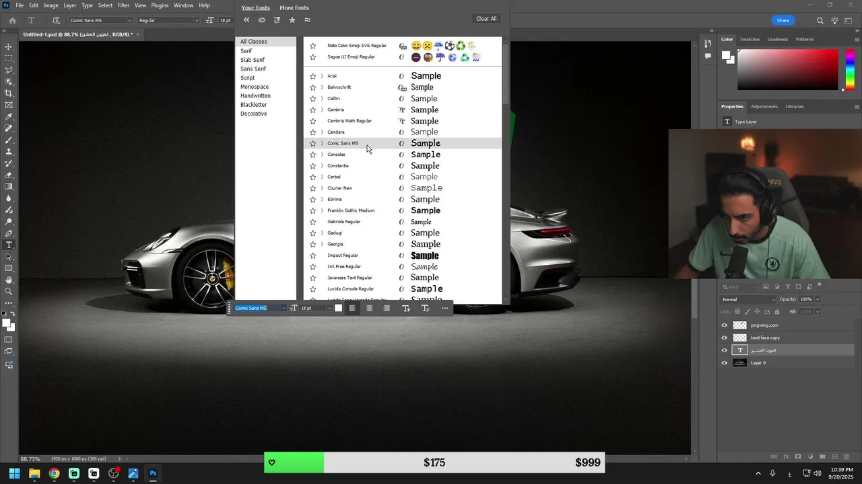Select the Crop tool in the toolbox
Image resolution: width=862 pixels, height=484 pixels.
(x=9, y=93)
